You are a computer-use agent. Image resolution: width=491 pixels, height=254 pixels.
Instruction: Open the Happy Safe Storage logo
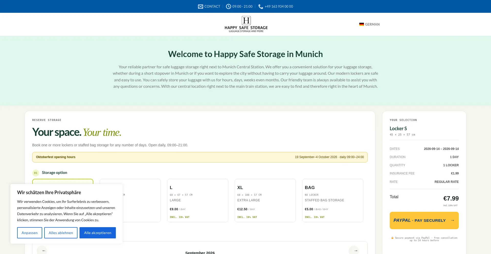246,24
